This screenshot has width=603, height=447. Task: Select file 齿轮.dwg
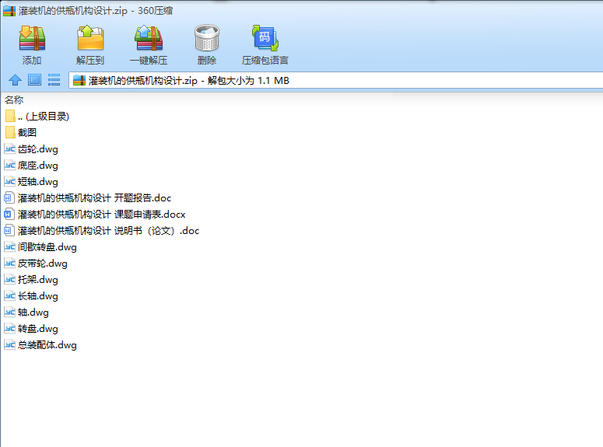pos(31,149)
